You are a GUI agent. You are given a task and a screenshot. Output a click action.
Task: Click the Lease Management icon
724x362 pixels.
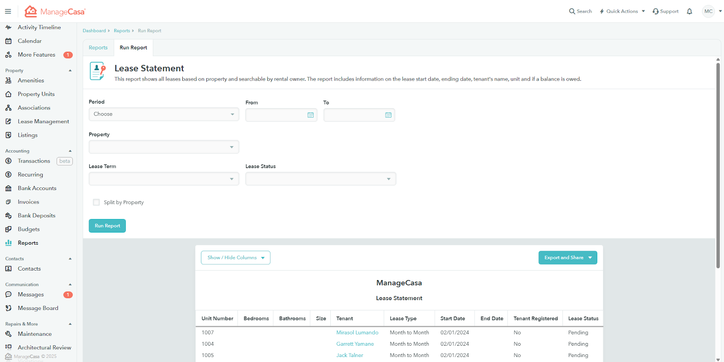(8, 121)
